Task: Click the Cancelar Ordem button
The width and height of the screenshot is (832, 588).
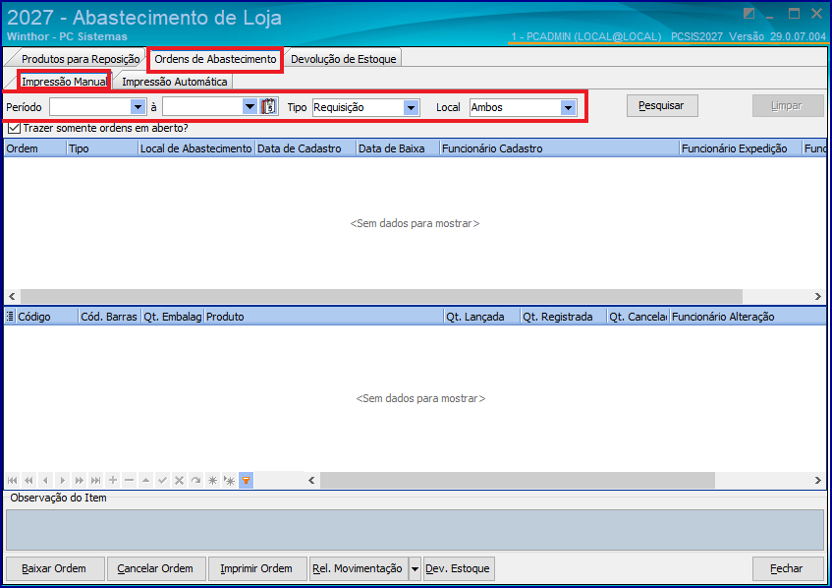Action: 155,569
